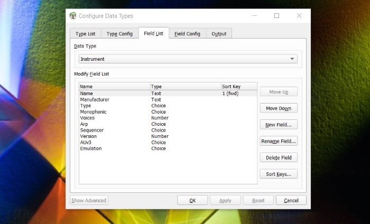Open the Data Type dropdown showing Instrument
This screenshot has width=370, height=224.
[x=188, y=59]
